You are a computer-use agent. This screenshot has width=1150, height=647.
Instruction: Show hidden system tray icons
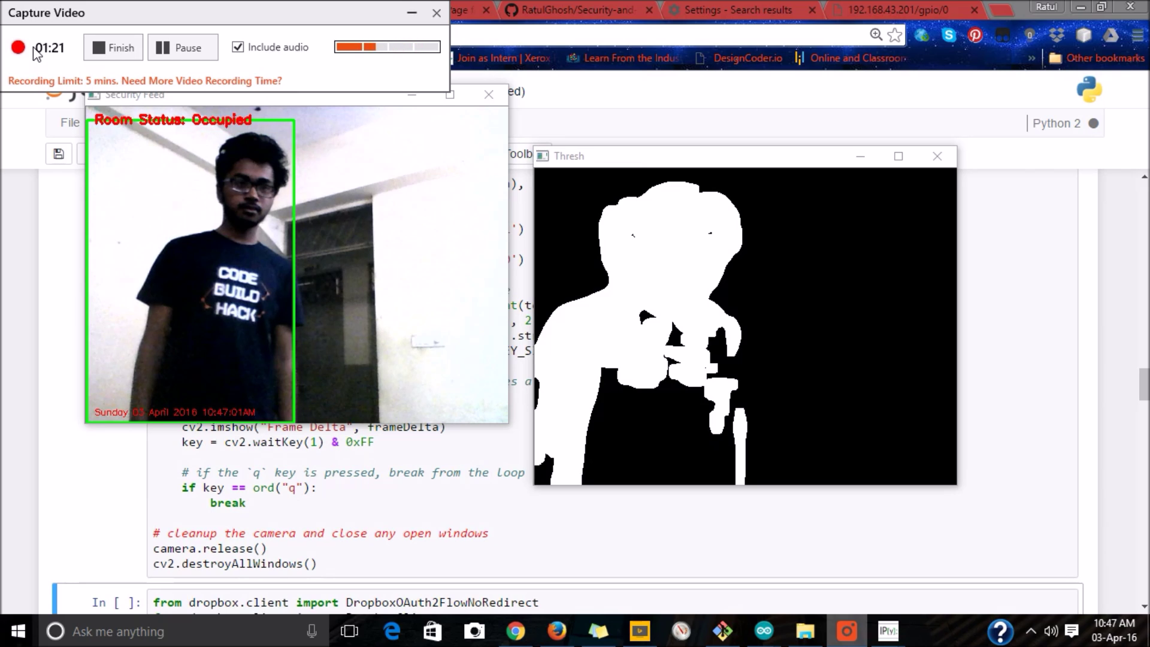(x=1031, y=631)
